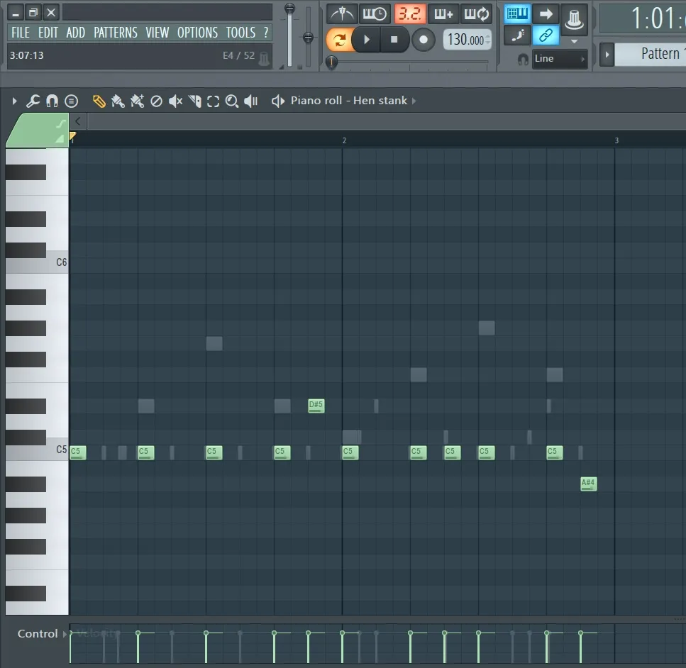Select the Slice tool
This screenshot has width=686, height=668.
tap(194, 101)
